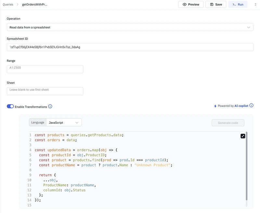
Task: Click the 'Powered by' text
Action: pos(226,106)
